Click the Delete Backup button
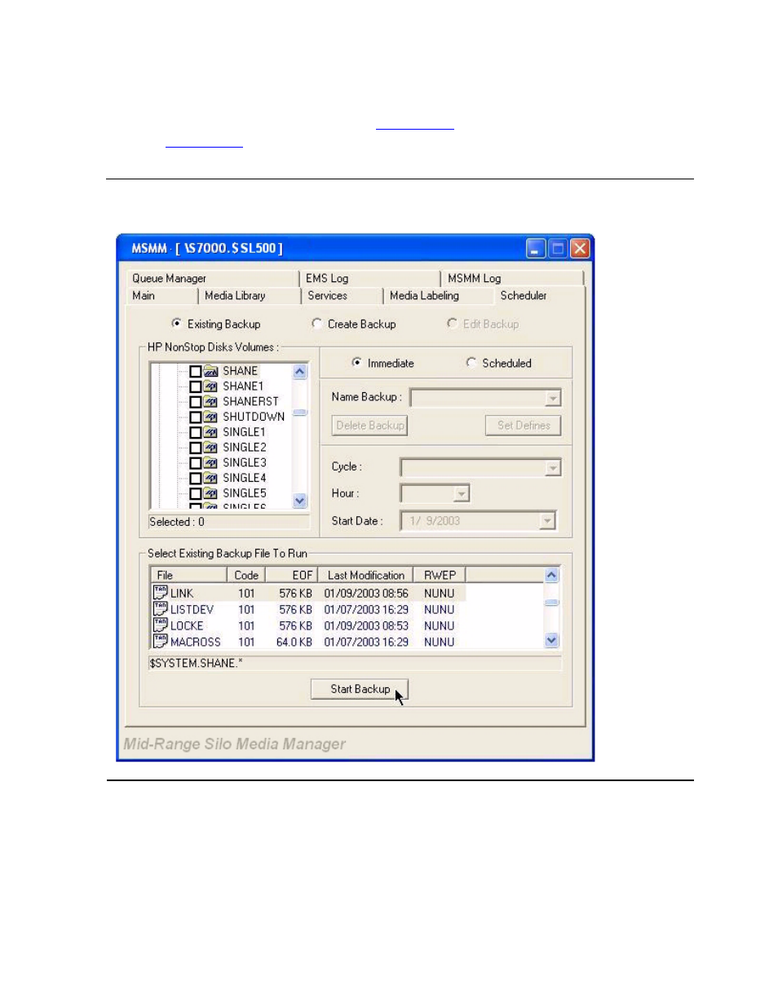This screenshot has width=778, height=1007. [369, 426]
